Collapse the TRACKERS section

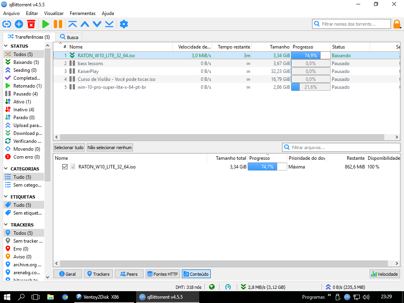click(6, 225)
